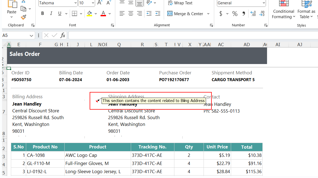Viewport: 318px width, 178px height.
Task: Click the Merge & Center button
Action: pyautogui.click(x=185, y=14)
